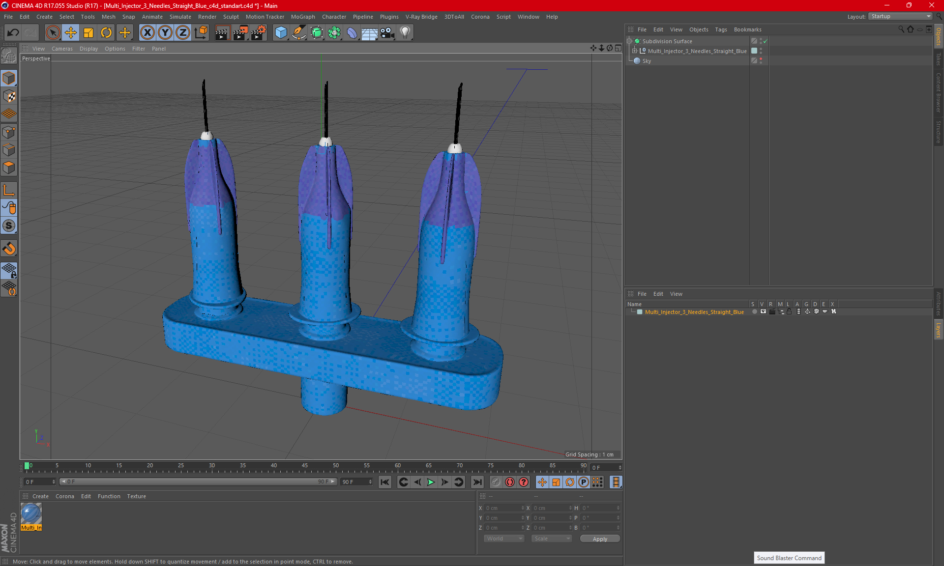This screenshot has width=944, height=566.
Task: Click the Undo arrow icon
Action: pos(13,33)
